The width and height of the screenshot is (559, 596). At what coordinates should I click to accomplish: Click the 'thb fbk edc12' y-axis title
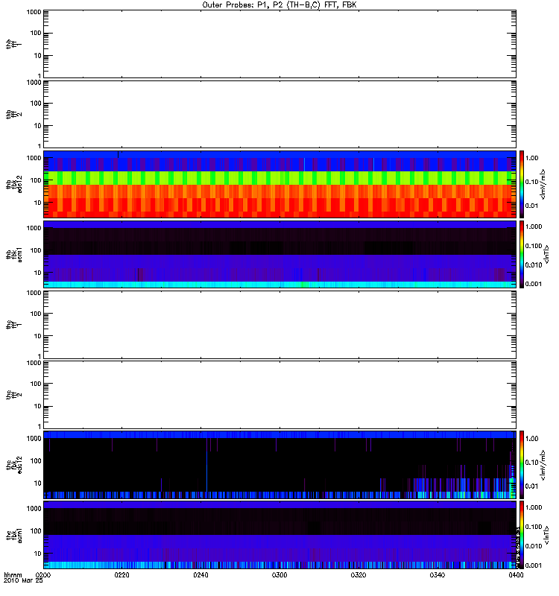(x=13, y=184)
